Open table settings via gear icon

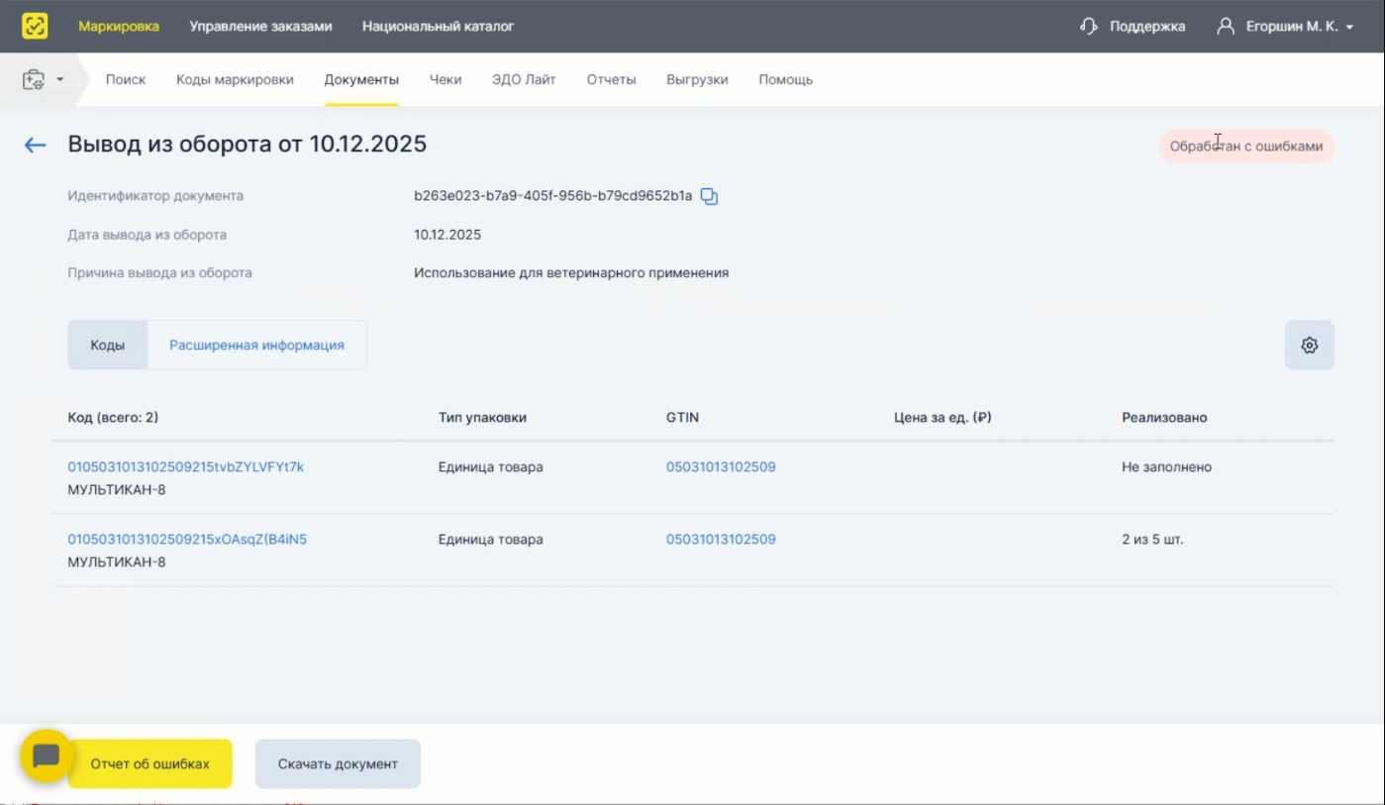(x=1309, y=346)
